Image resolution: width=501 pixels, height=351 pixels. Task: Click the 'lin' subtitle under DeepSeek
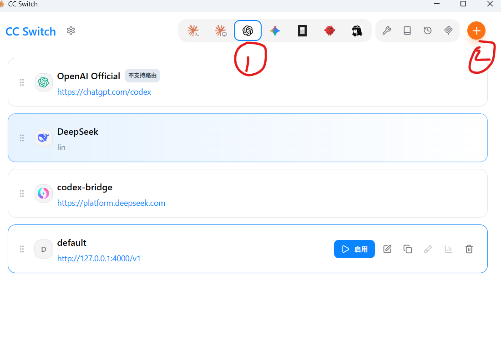[61, 148]
